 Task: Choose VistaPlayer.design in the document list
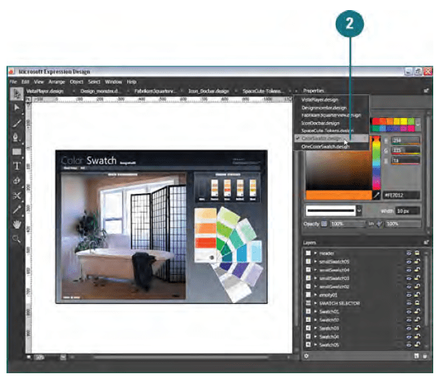click(x=320, y=100)
